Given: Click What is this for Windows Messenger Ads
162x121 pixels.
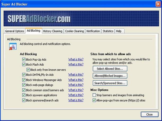Looking at the screenshot, I should [76, 80].
